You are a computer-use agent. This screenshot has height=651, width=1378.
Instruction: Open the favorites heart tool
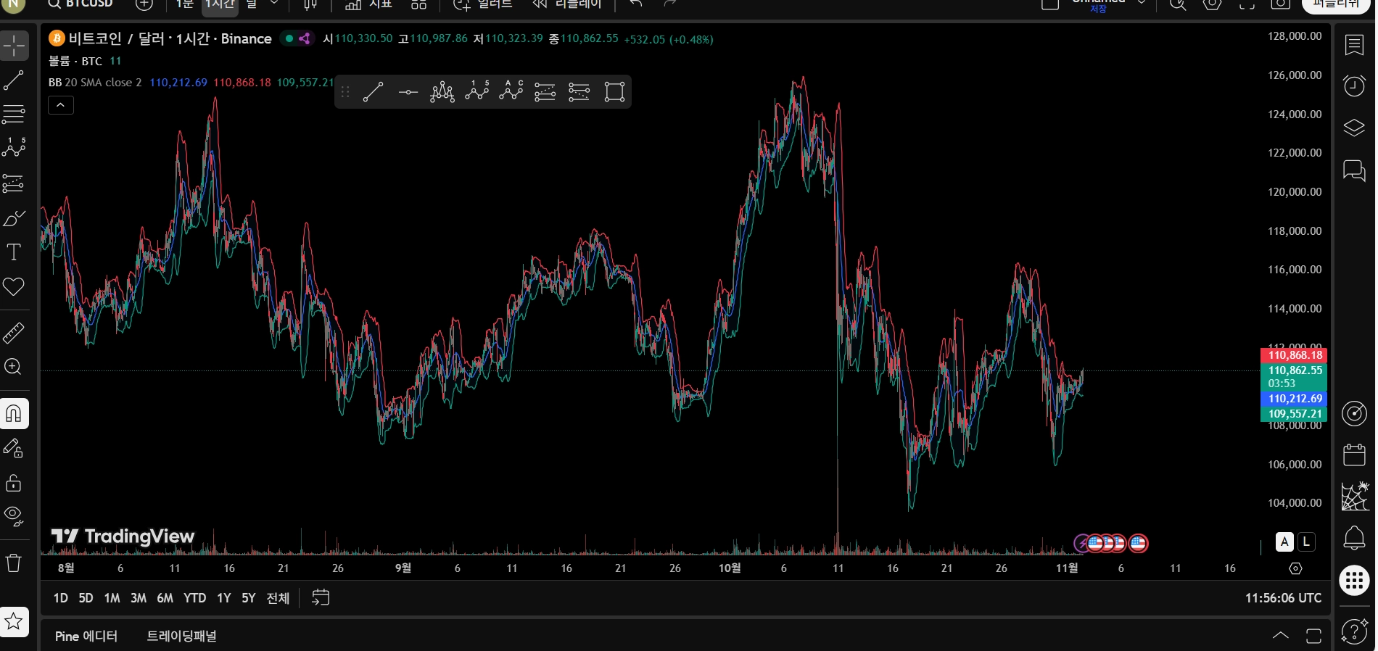14,287
